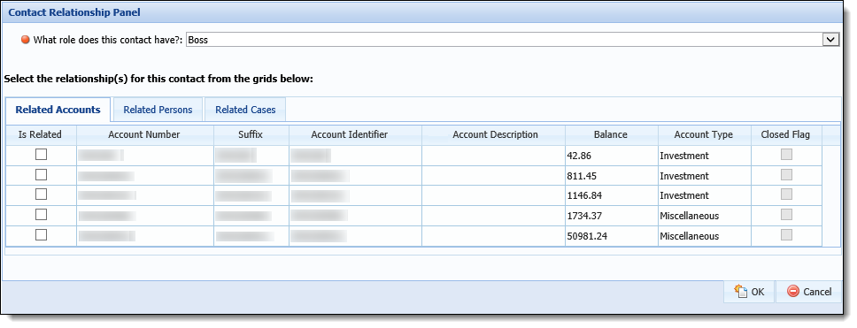Viewport: 857px width, 328px height.
Task: Open the contact role dropdown arrow
Action: (830, 40)
